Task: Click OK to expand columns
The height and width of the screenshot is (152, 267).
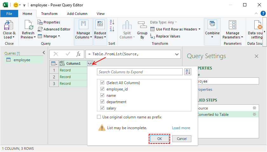Action: tap(160, 139)
